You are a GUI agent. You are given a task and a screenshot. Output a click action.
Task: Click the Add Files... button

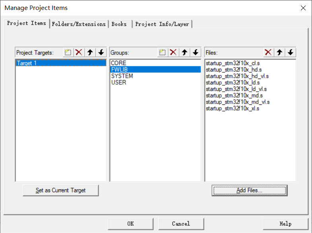250,190
